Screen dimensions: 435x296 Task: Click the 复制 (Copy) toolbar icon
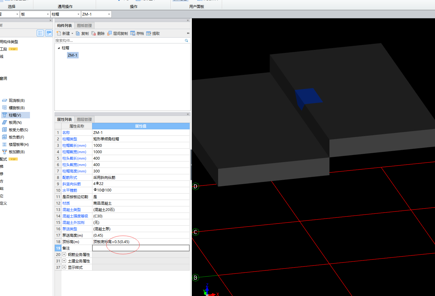point(78,33)
